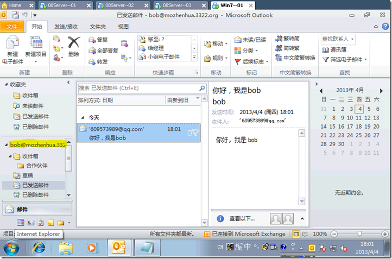Open the 移动 dropdown
This screenshot has height=259, width=392.
[x=216, y=44]
